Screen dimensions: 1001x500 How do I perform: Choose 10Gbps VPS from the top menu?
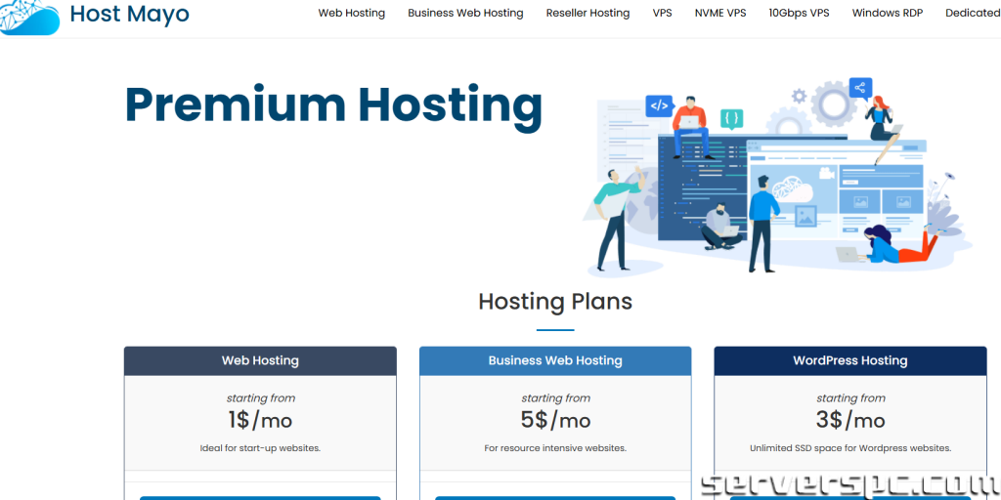799,14
